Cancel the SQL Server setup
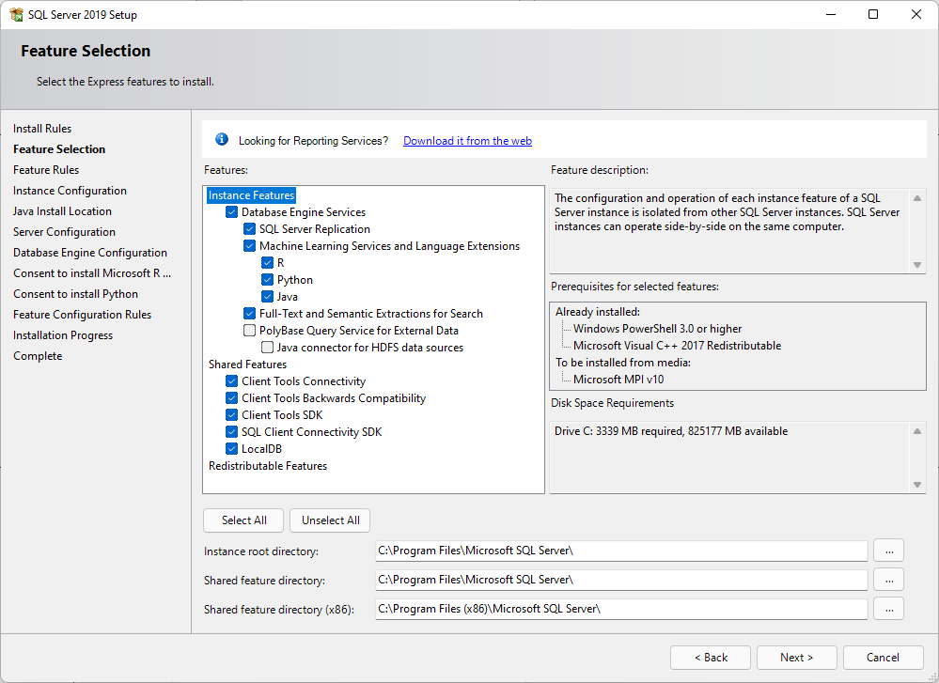This screenshot has width=939, height=683. tap(884, 658)
